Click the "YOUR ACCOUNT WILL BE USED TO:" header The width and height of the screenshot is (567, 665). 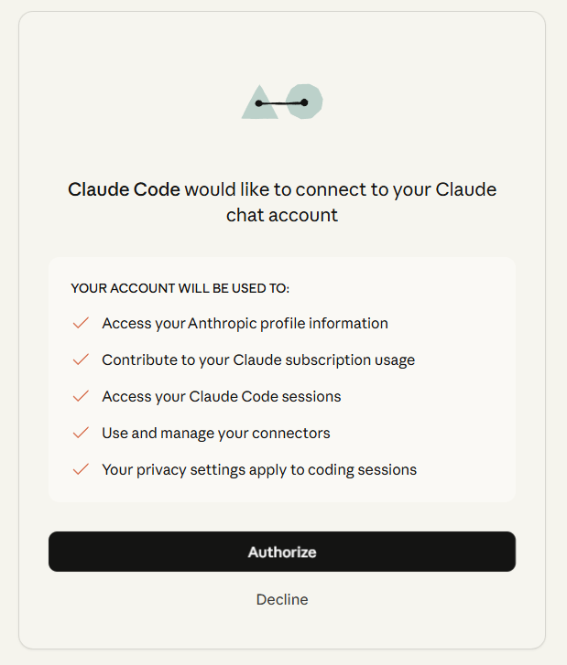[x=180, y=288]
